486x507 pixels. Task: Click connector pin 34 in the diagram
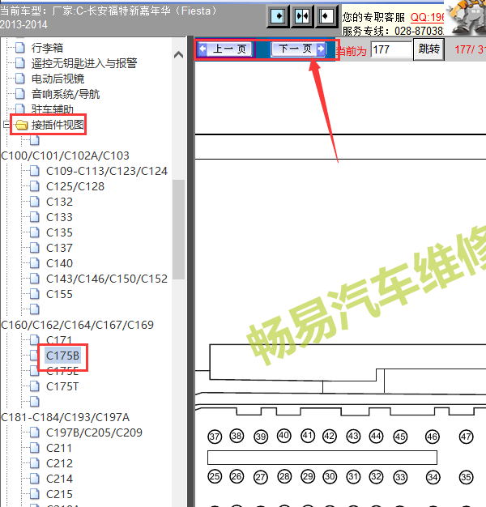433,477
